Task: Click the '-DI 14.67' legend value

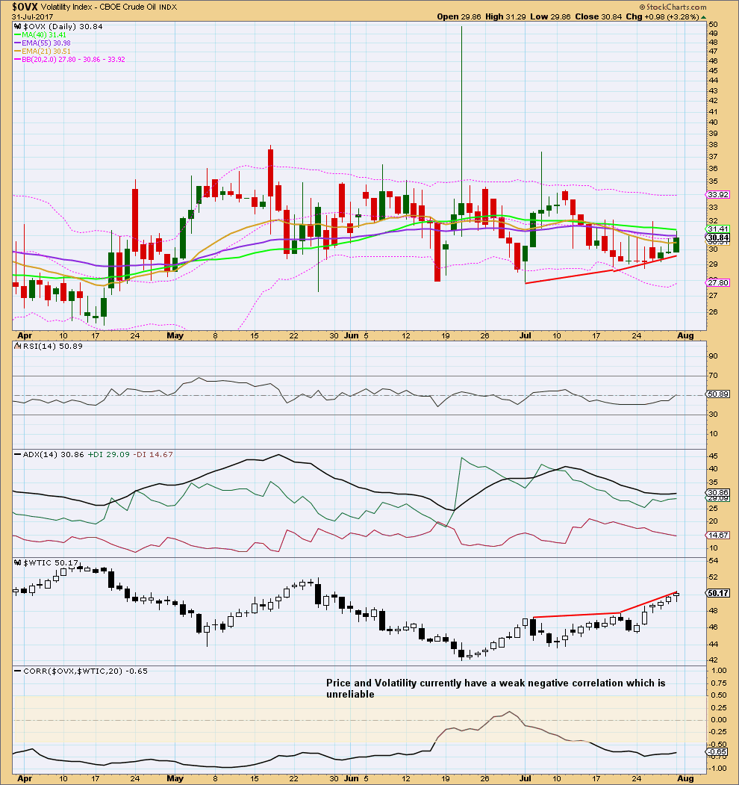Action: 153,455
